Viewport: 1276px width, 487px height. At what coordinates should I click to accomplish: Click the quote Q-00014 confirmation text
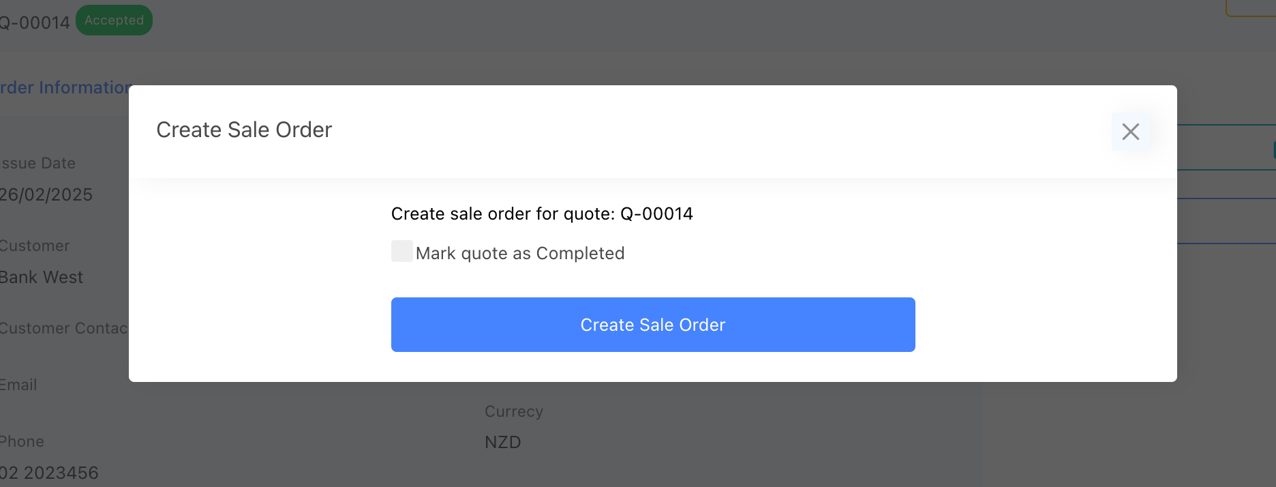[542, 213]
